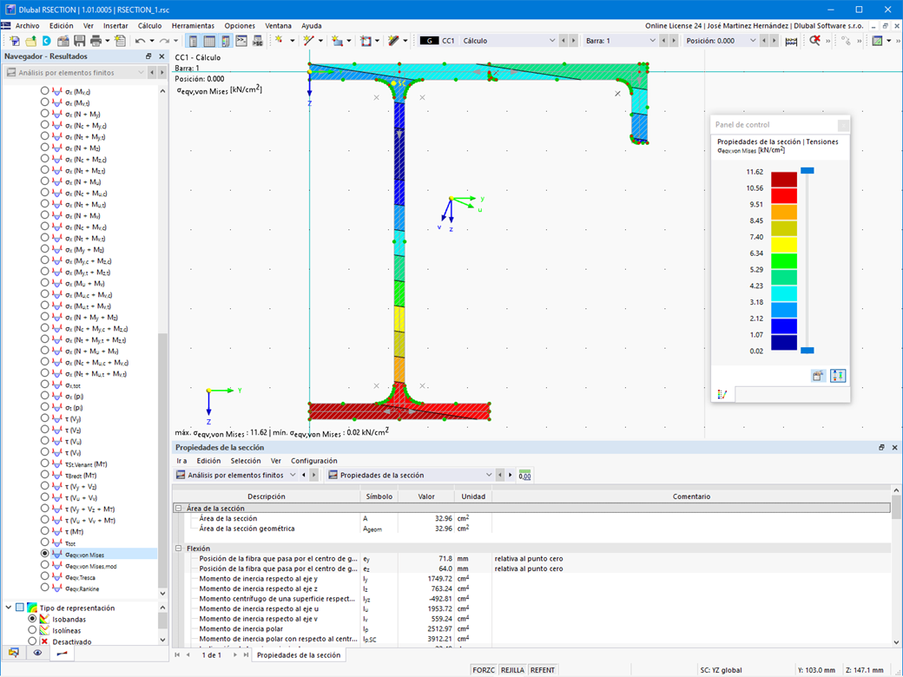Click the Save diskette icon
Screen dimensions: 903x677
click(80, 41)
